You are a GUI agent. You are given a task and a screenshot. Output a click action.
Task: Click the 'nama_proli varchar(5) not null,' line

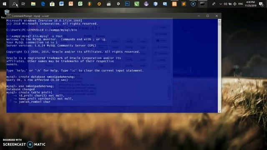click(x=43, y=99)
